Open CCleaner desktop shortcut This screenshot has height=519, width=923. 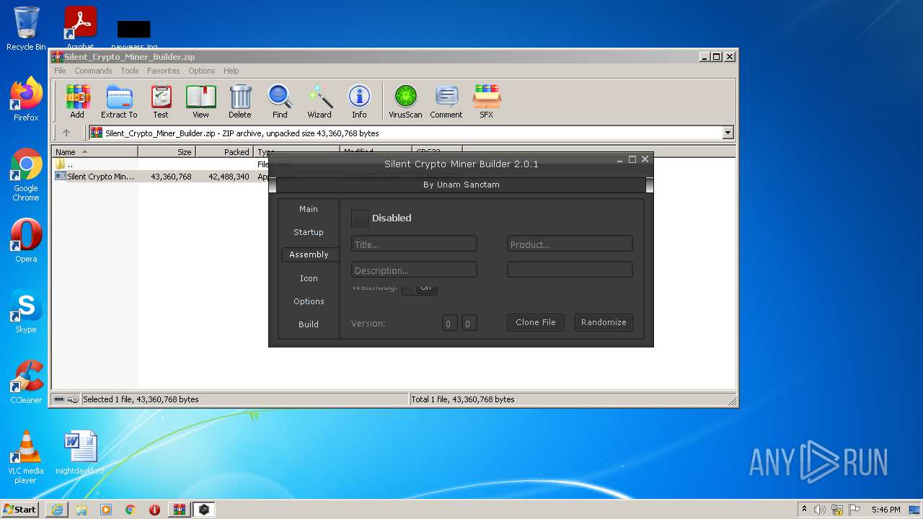click(x=26, y=382)
